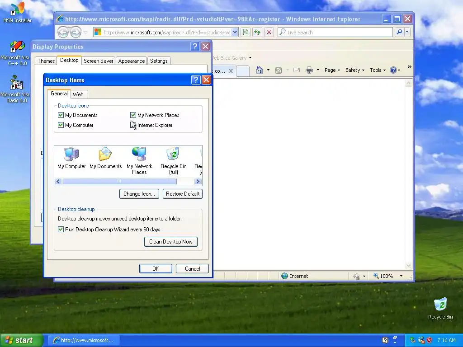
Task: Click the Desktop Items dialog help question button
Action: [x=195, y=80]
